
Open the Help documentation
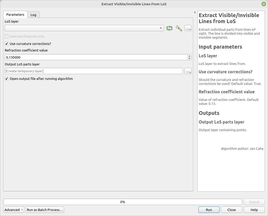(x=254, y=210)
